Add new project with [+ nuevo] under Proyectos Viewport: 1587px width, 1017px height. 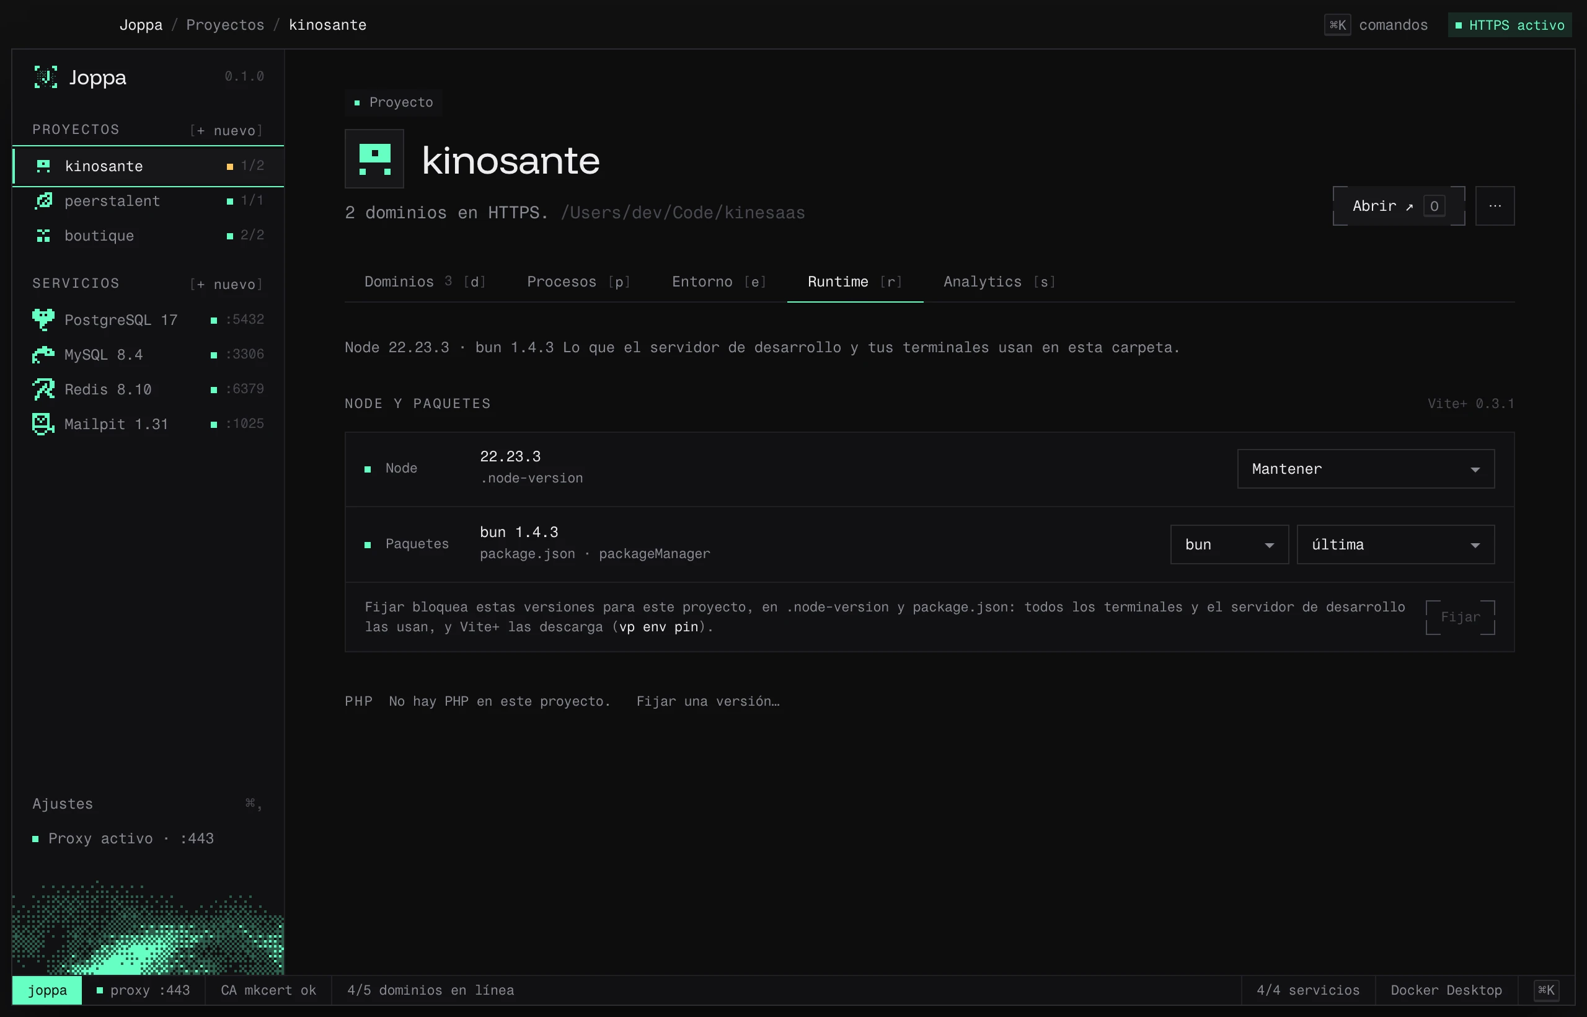click(x=226, y=130)
